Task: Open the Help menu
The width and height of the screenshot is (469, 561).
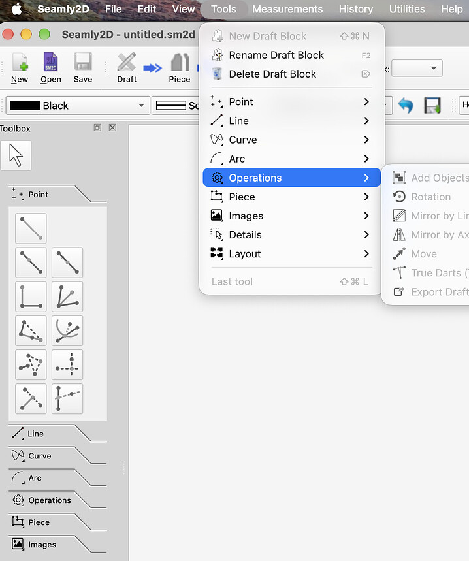Action: coord(452,9)
